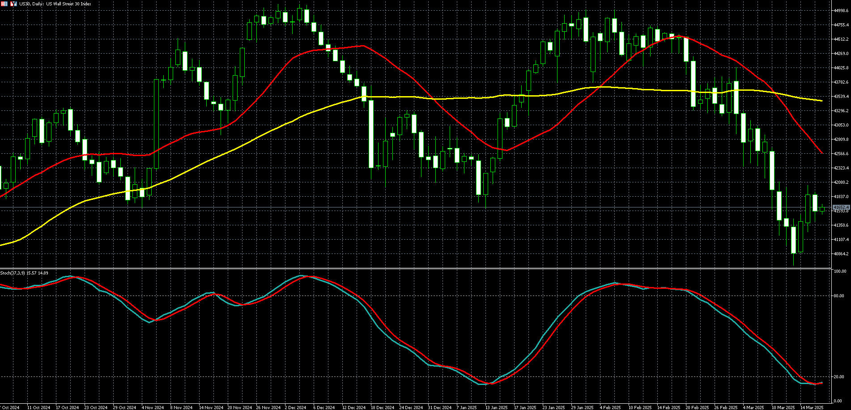This screenshot has width=851, height=410.
Task: Select the 2 Dec 2024 date label
Action: pyautogui.click(x=296, y=407)
